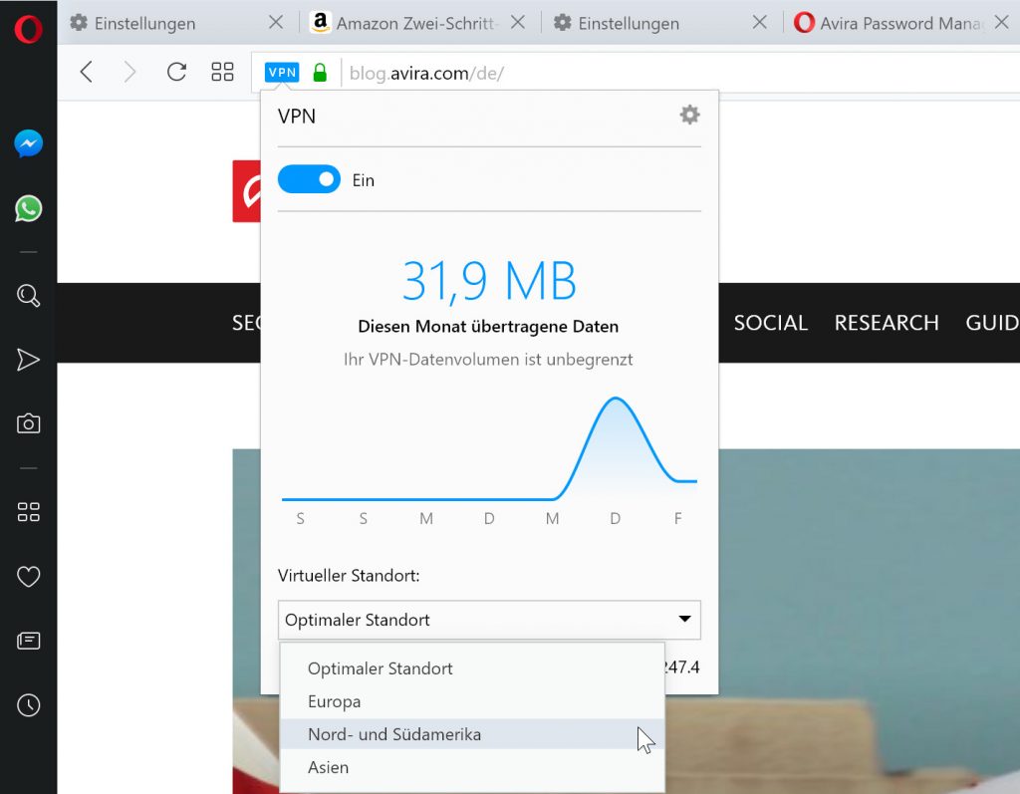Screen dimensions: 1020x794
Task: Open VPN settings gear icon
Action: 689,116
